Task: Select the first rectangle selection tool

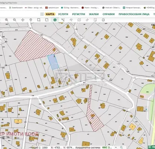Action: coord(39,20)
